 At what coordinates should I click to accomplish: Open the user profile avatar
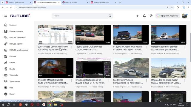pyautogui.click(x=184, y=16)
